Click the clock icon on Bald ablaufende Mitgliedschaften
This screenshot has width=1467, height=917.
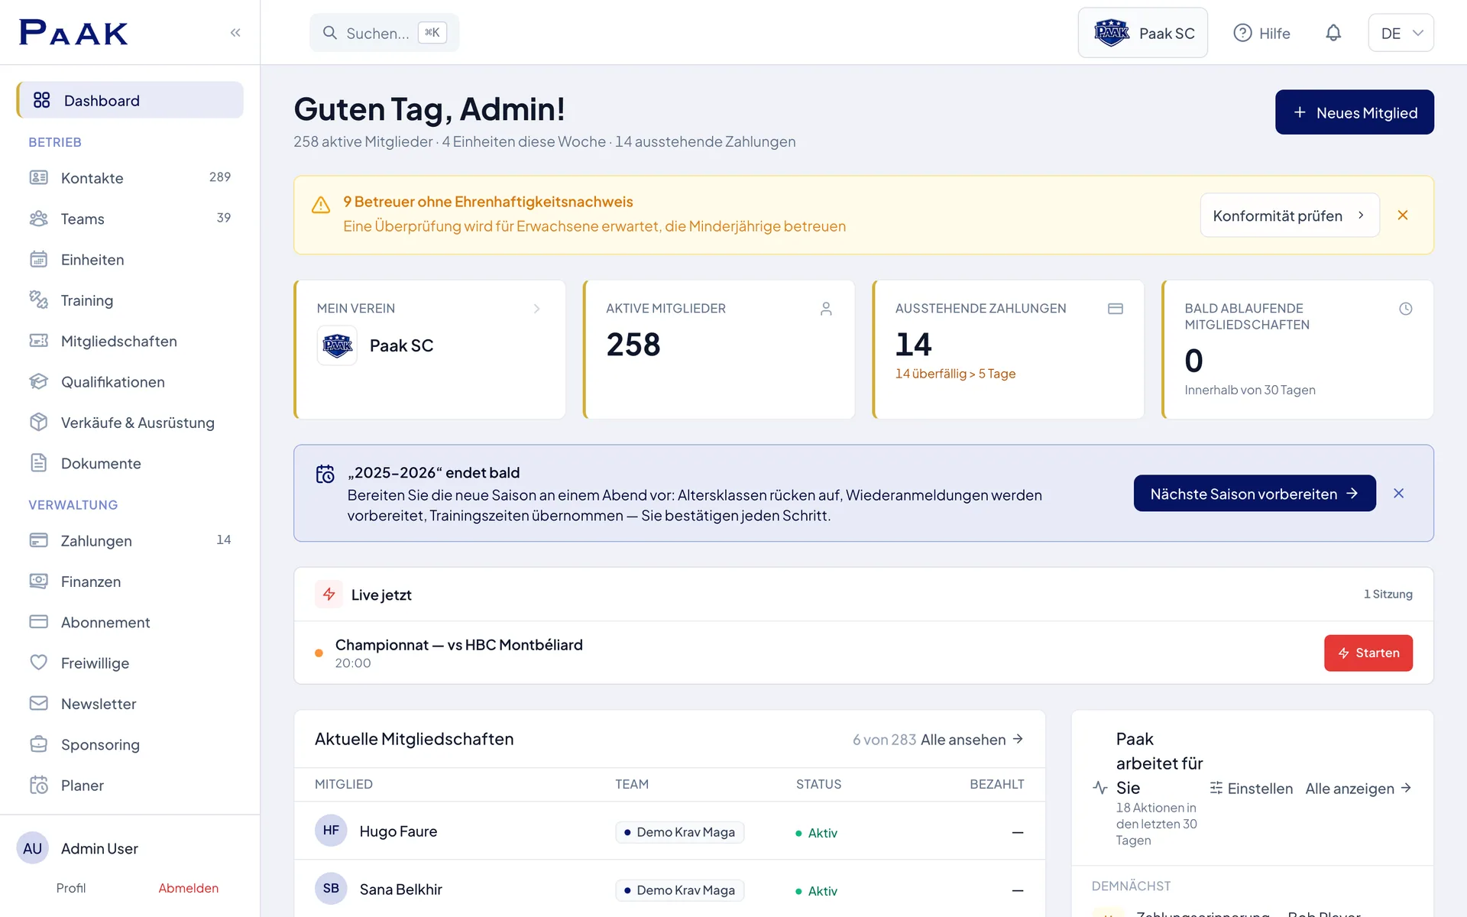coord(1406,309)
